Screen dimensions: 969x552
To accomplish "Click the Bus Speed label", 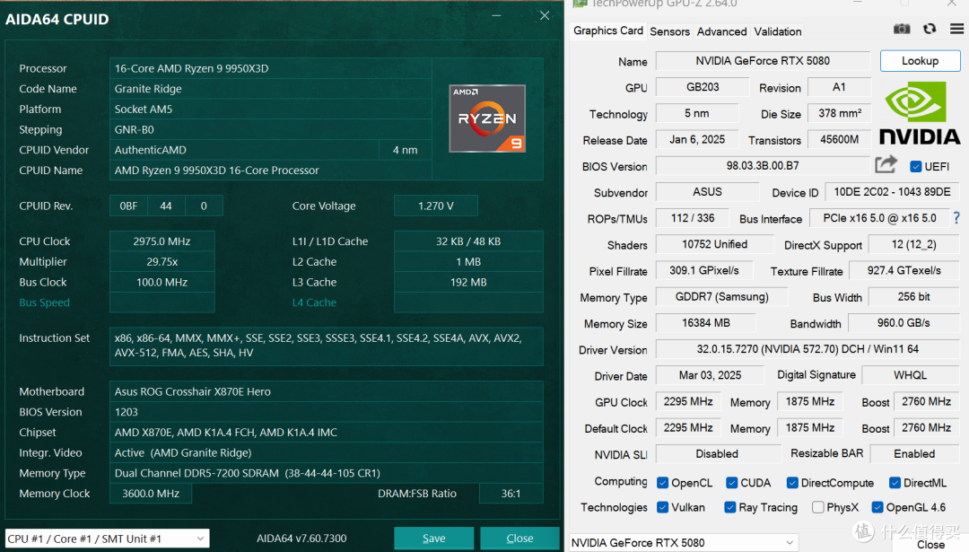I will [45, 302].
